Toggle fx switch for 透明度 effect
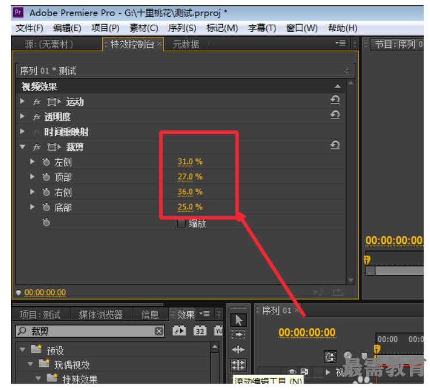 pos(37,117)
